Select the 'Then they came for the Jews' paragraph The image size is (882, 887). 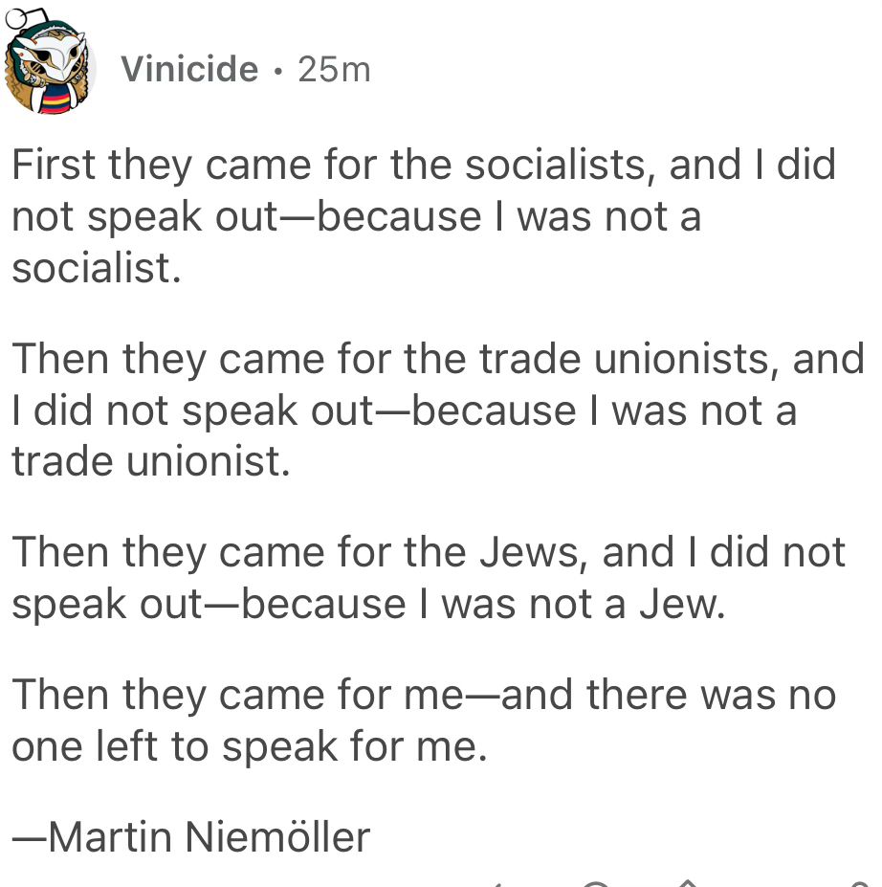point(429,578)
